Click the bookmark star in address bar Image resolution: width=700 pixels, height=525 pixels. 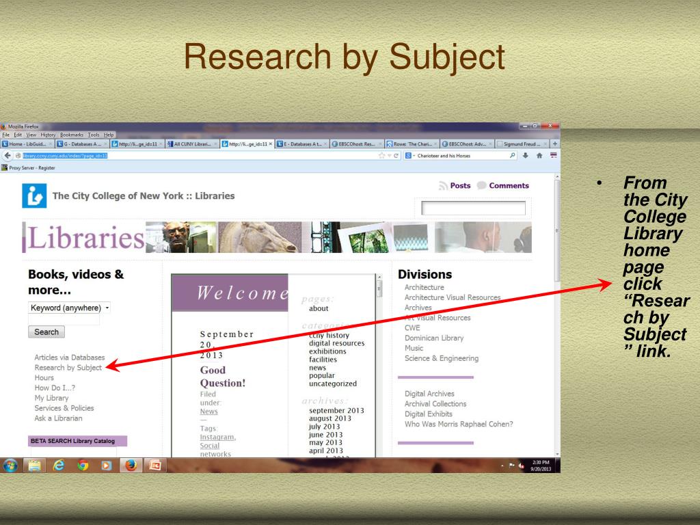click(381, 156)
